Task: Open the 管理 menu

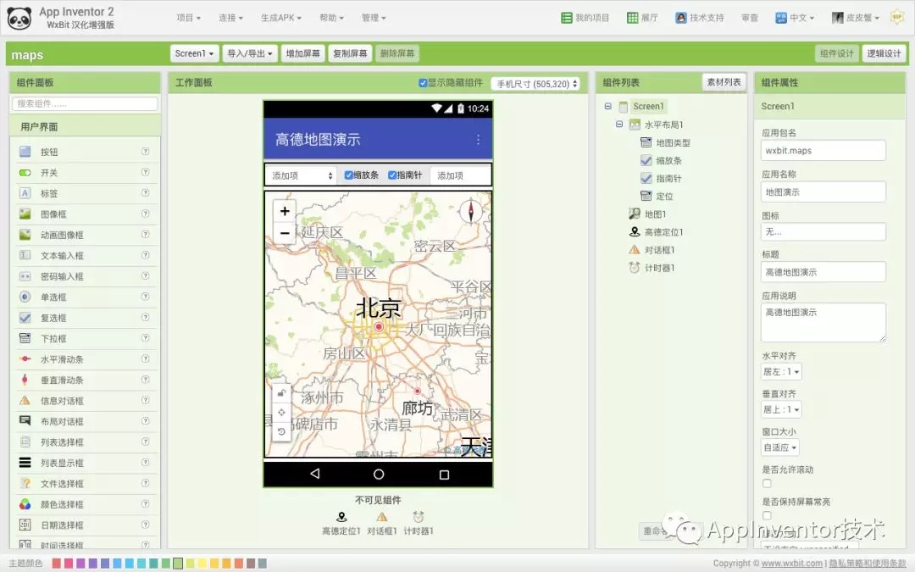Action: pyautogui.click(x=374, y=18)
